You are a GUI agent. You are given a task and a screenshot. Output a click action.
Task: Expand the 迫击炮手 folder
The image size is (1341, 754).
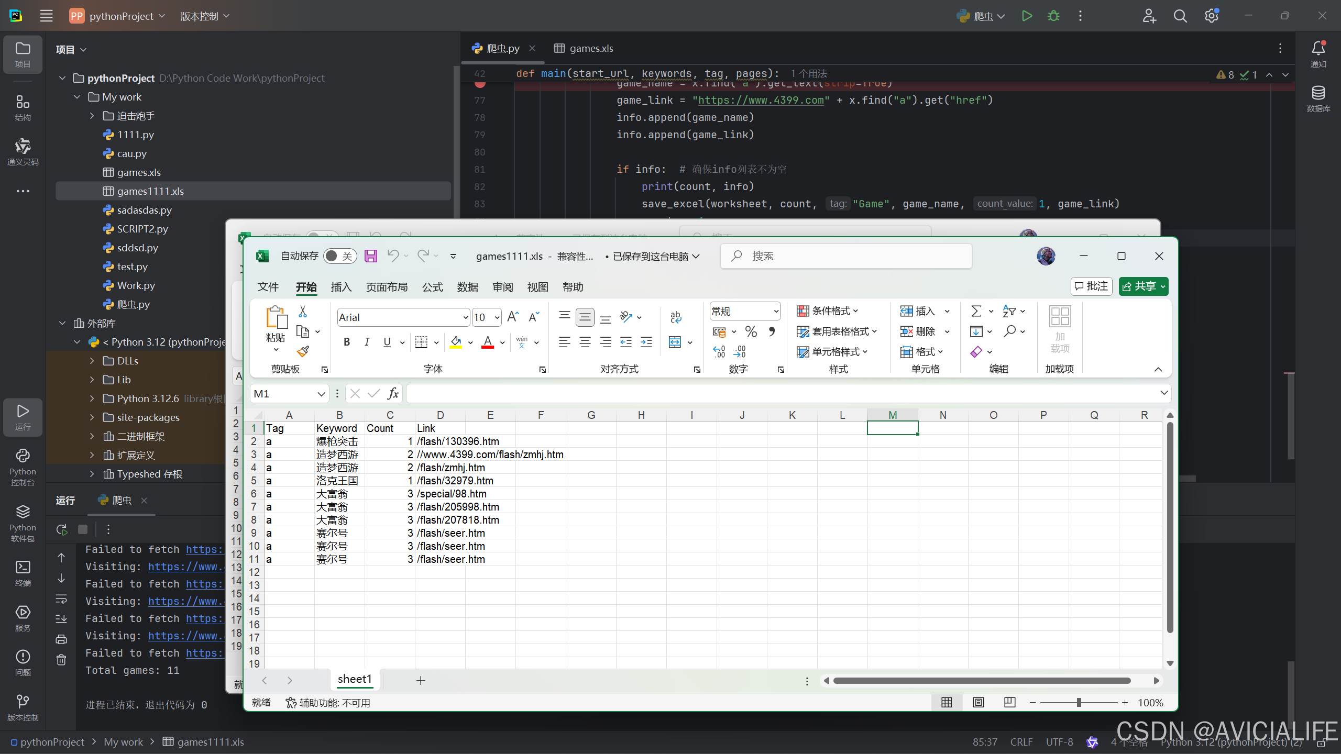click(92, 116)
